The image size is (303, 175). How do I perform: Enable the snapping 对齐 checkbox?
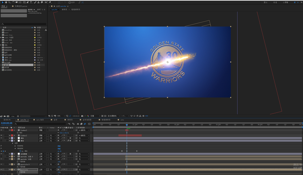click(70, 3)
